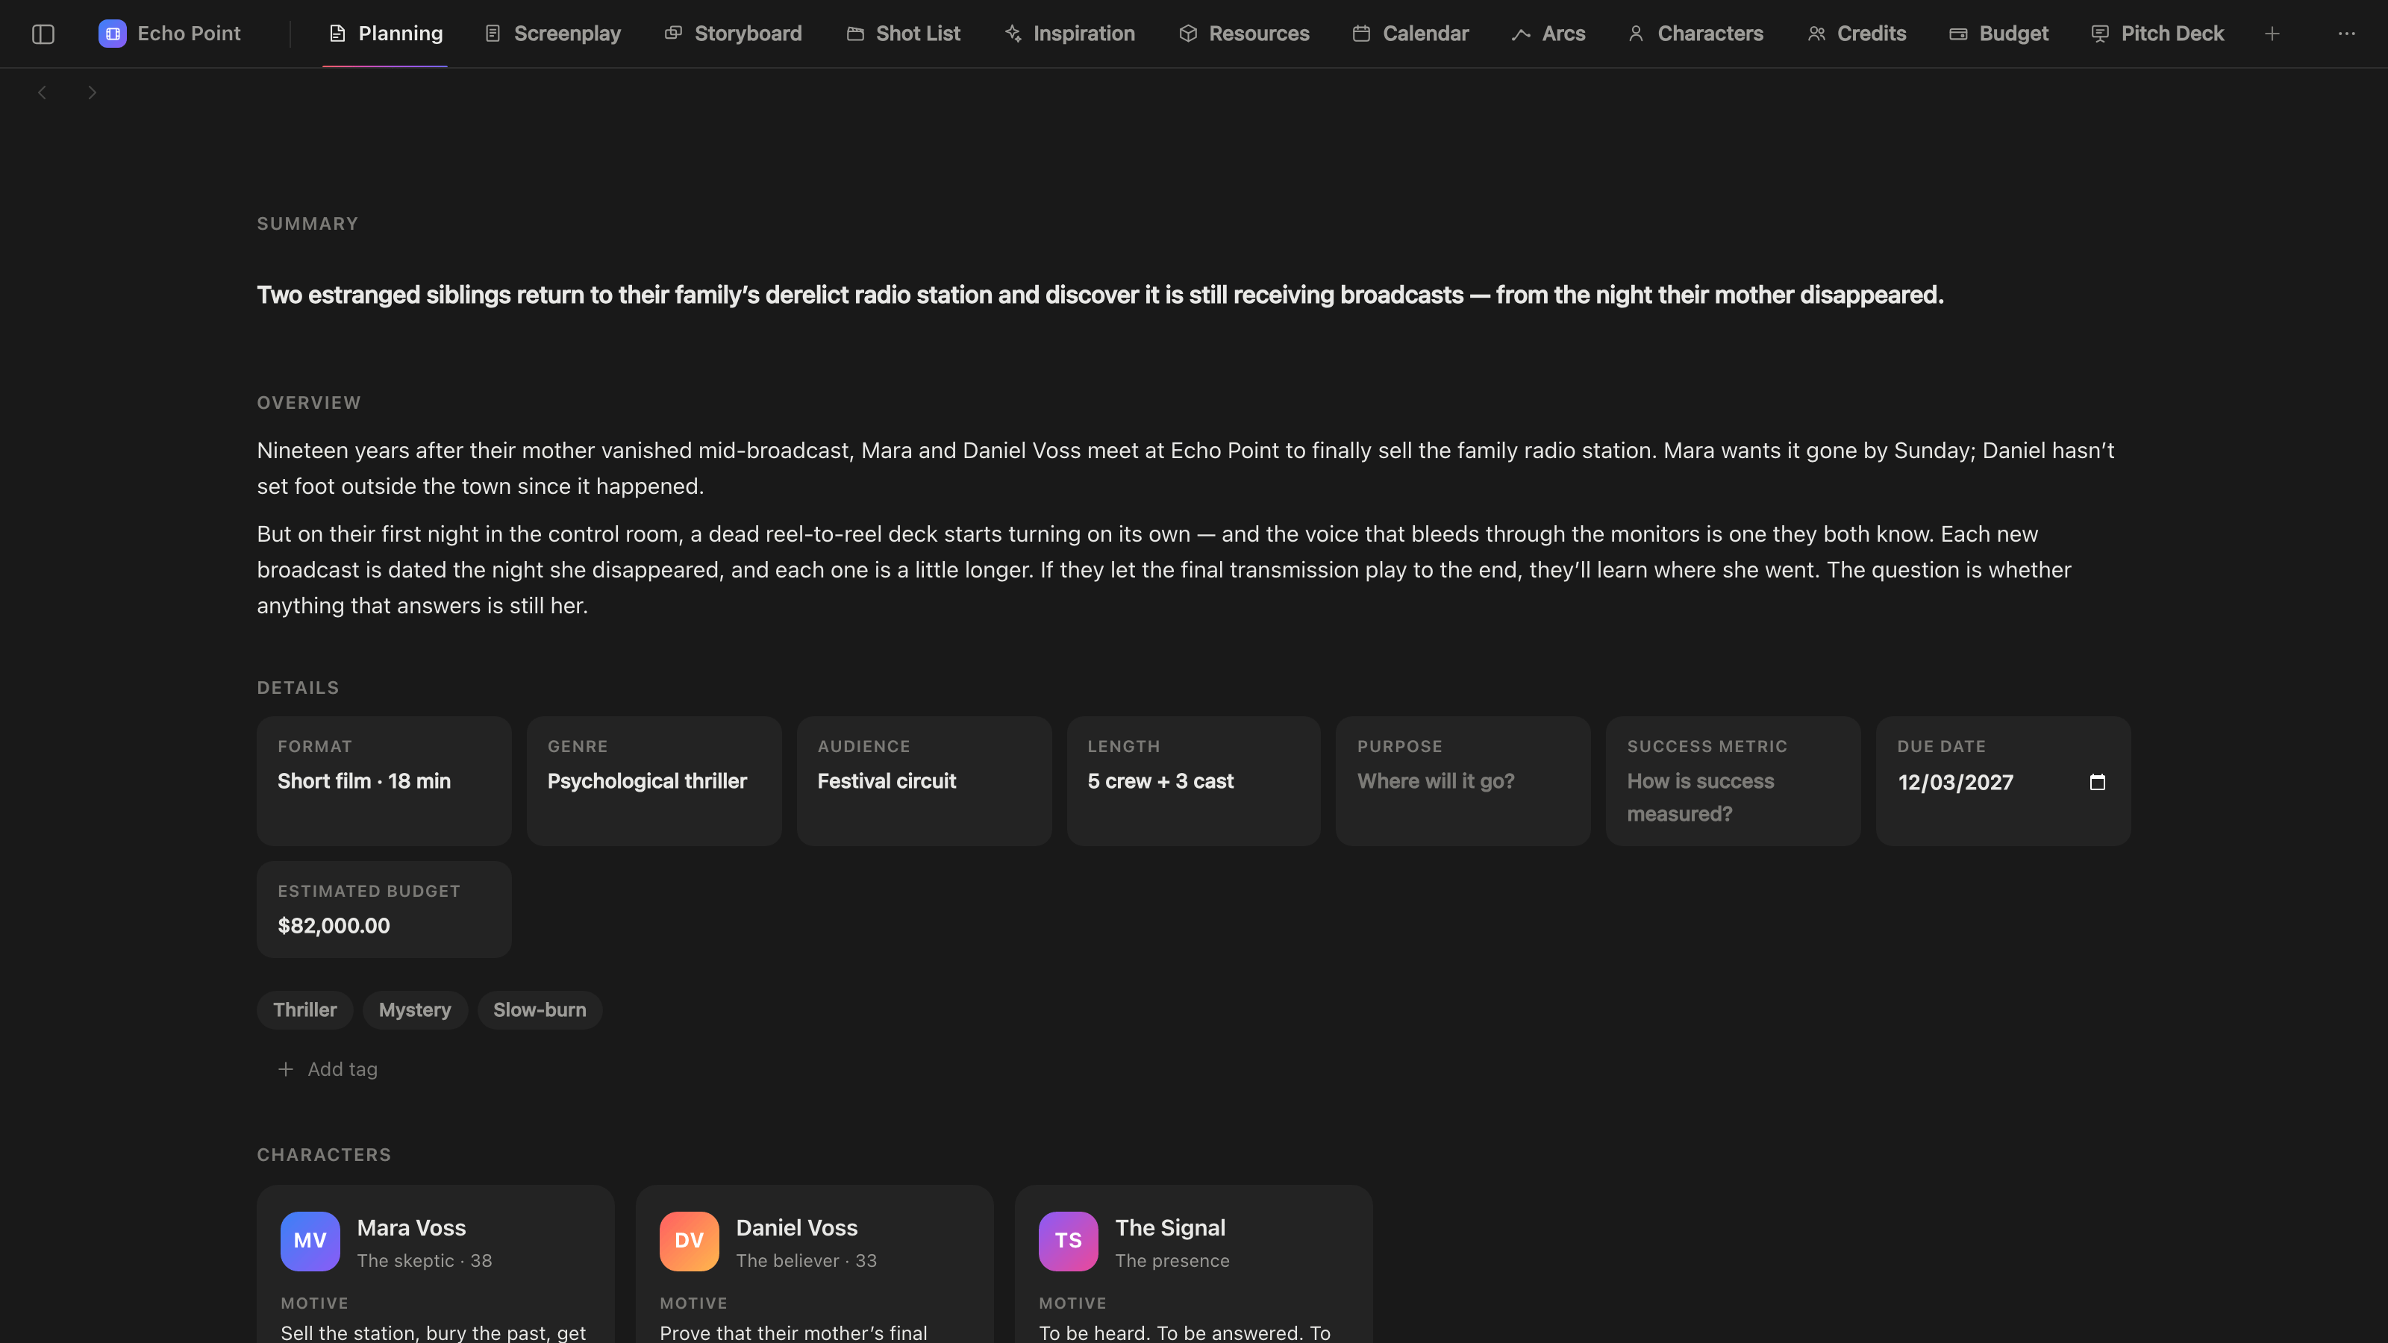
Task: Open the Screenplay tab
Action: click(x=552, y=34)
